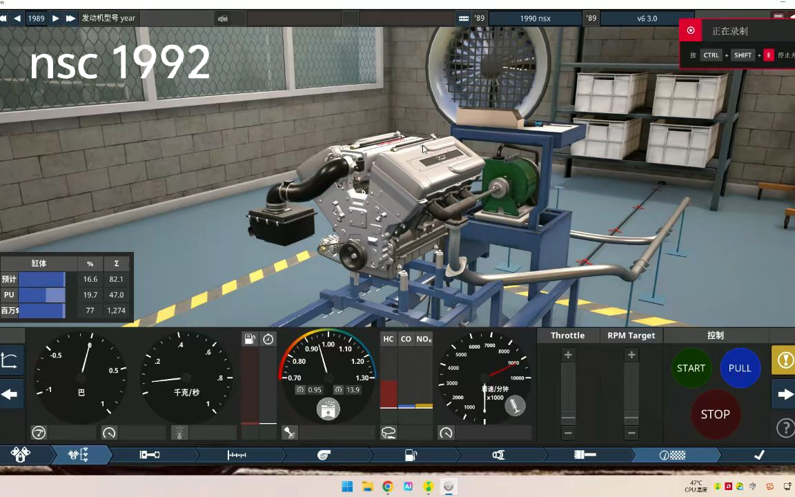Open Windows Start menu in taskbar
Screen dimensions: 795x497
coord(347,487)
